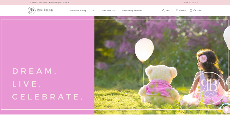Screen dimensions: 230x115
Task: Call the +353 87 397 4358 number link
Action: pos(39,3)
